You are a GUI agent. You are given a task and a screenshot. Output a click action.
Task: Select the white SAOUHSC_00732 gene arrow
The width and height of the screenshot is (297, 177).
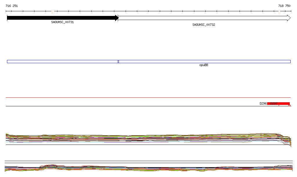[x=203, y=18]
